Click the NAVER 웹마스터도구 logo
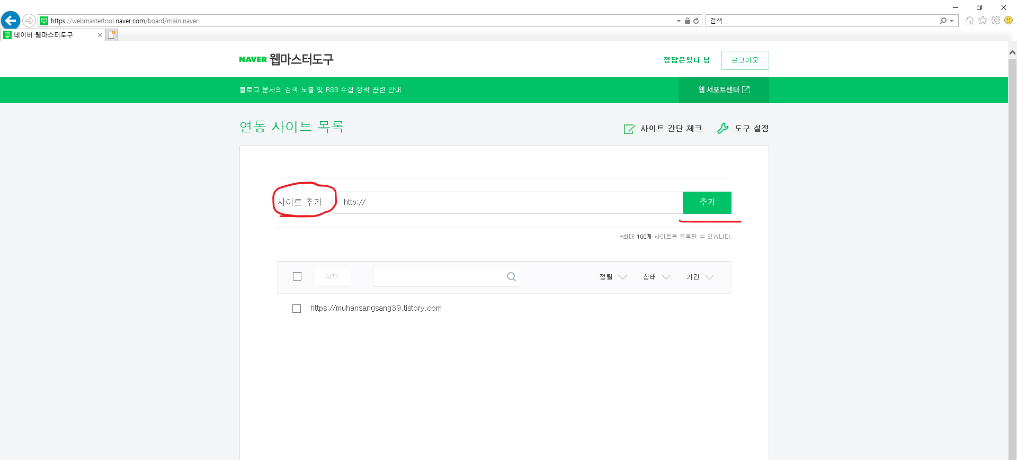 (x=286, y=59)
